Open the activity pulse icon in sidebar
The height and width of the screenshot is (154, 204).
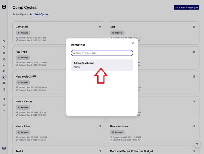pyautogui.click(x=4, y=47)
